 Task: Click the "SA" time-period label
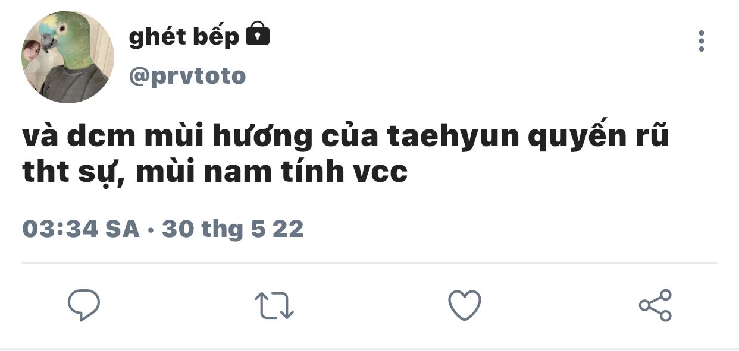coord(122,229)
